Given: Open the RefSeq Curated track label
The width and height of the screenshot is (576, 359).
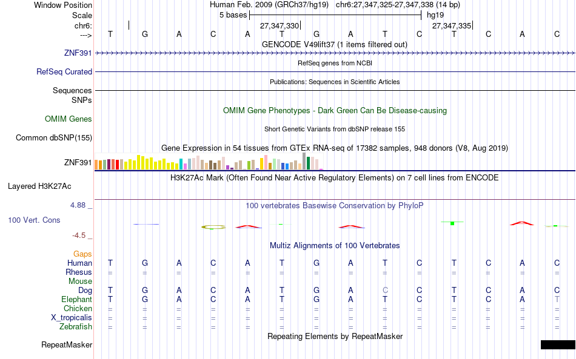Looking at the screenshot, I should point(64,71).
